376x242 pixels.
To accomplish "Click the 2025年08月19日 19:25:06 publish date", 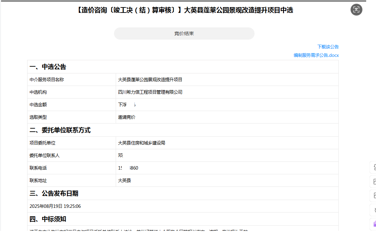I will coord(55,206).
